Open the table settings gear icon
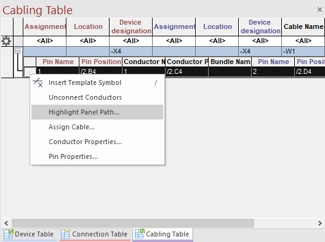Image resolution: width=325 pixels, height=242 pixels. click(x=6, y=41)
